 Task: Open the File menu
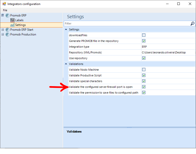coord(5,10)
